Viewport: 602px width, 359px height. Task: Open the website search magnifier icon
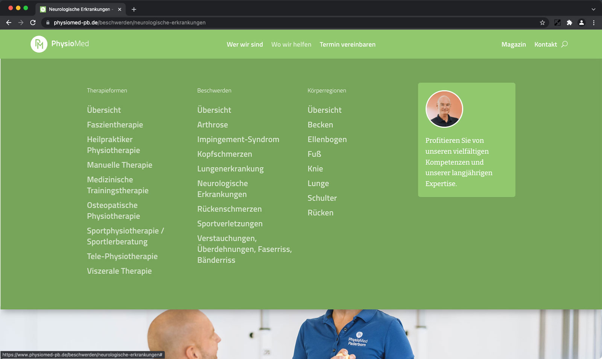(x=564, y=44)
